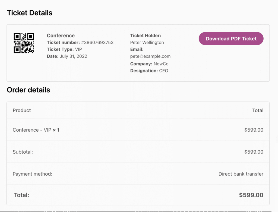Click ticket holder name Peter Wellington

pyautogui.click(x=147, y=42)
